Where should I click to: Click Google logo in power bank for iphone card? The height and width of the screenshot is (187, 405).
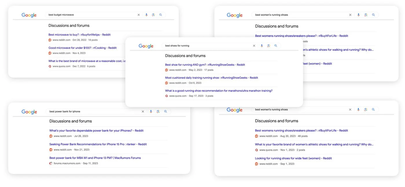point(29,112)
